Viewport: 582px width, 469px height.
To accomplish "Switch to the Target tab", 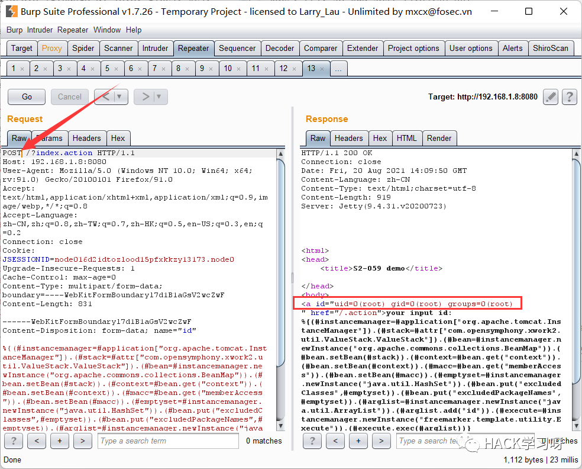I will coord(21,49).
